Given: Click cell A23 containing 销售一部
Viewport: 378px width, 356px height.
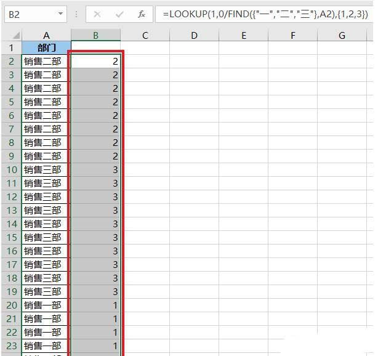Looking at the screenshot, I should [x=46, y=346].
